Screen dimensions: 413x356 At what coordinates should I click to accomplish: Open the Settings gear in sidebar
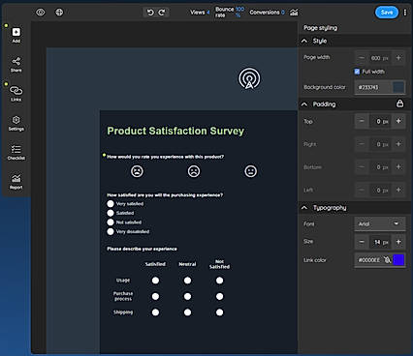coord(16,123)
